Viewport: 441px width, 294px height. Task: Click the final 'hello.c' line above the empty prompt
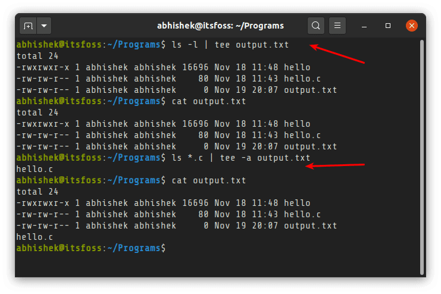[34, 237]
